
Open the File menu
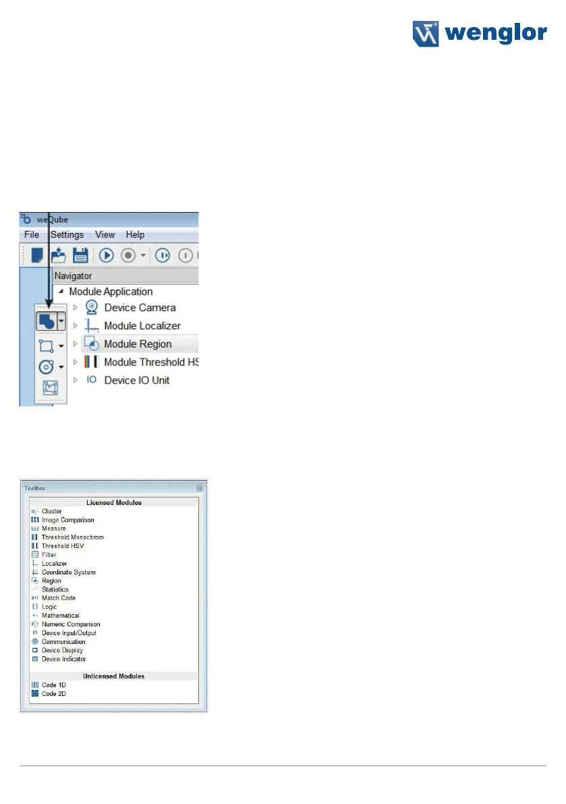(x=32, y=235)
